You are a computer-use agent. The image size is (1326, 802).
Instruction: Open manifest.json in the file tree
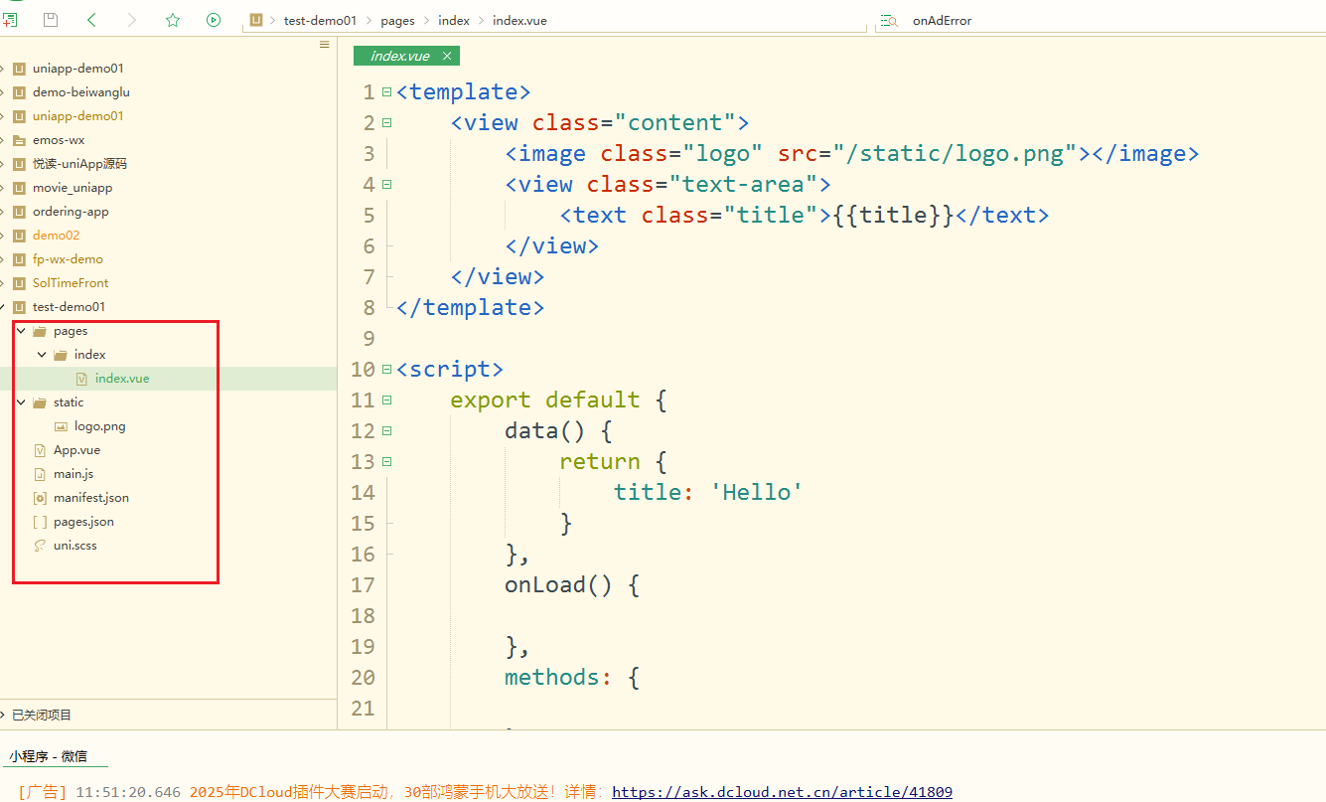[x=91, y=498]
